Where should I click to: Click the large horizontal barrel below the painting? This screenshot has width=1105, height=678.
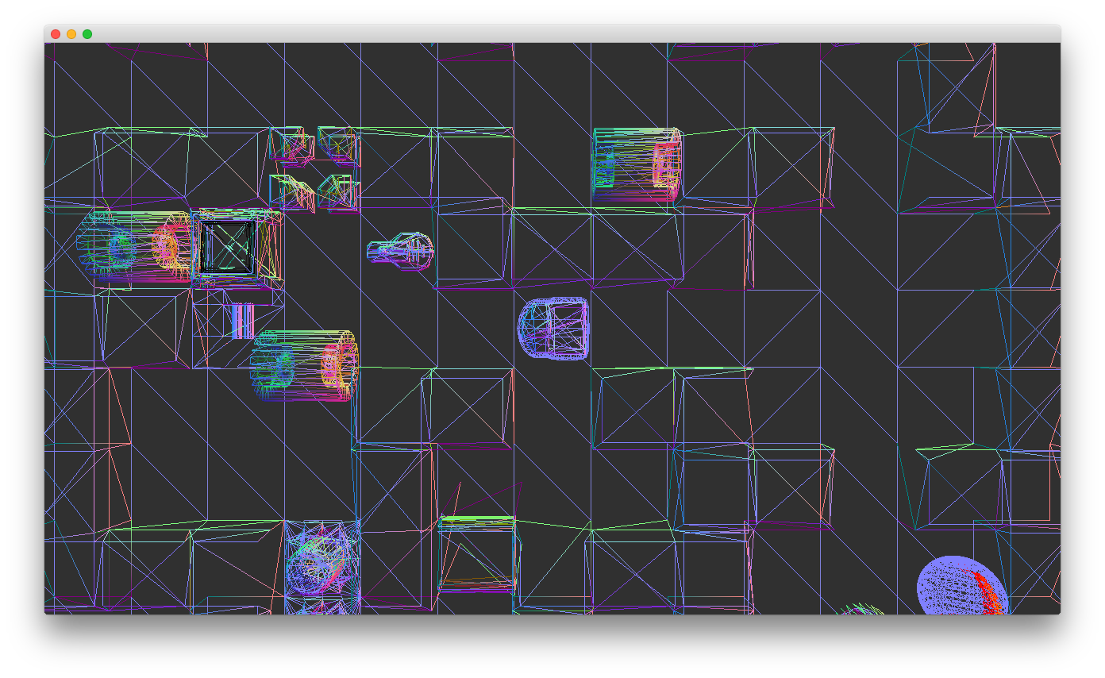(306, 365)
